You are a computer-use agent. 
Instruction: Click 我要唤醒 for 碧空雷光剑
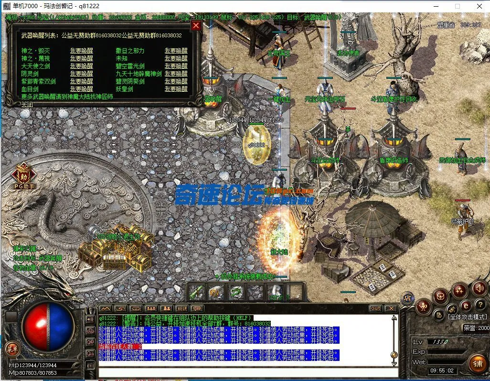tap(176, 66)
